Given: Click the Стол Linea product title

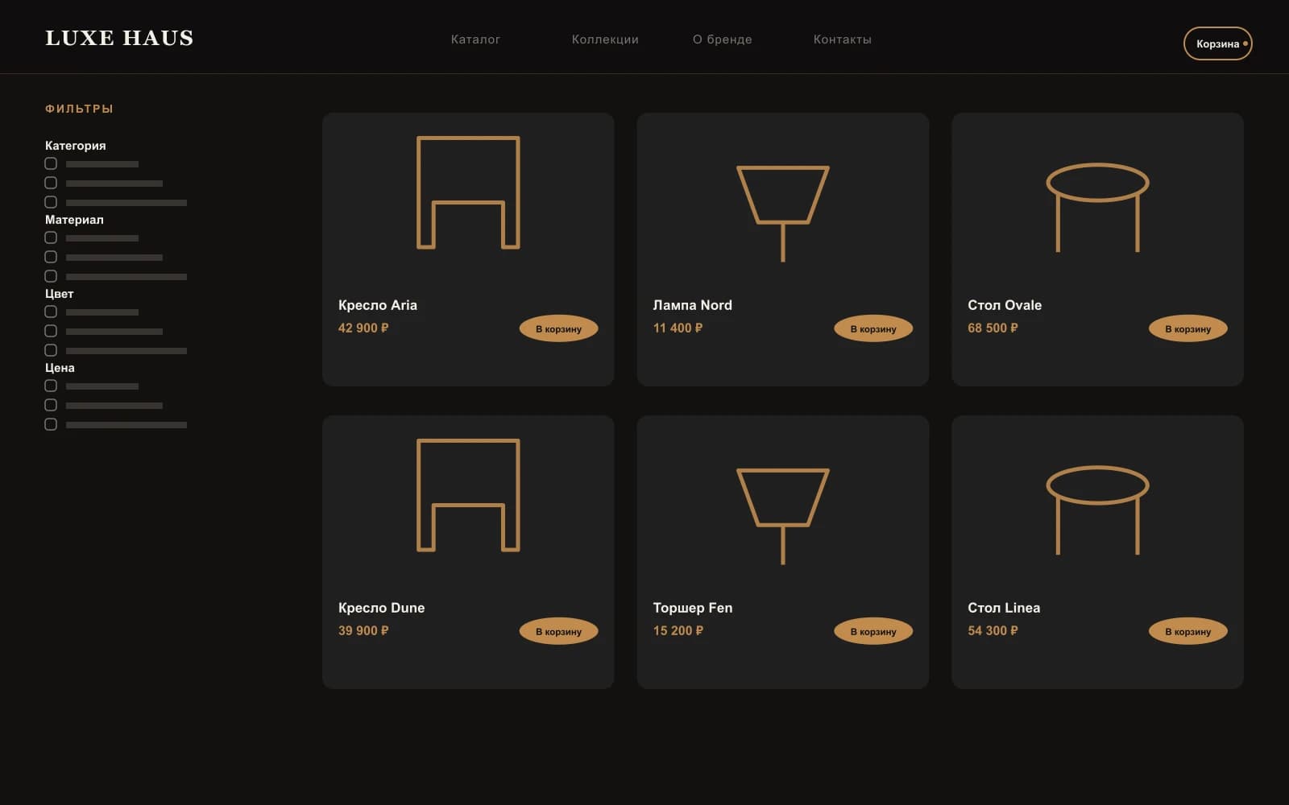Looking at the screenshot, I should click(x=1004, y=608).
